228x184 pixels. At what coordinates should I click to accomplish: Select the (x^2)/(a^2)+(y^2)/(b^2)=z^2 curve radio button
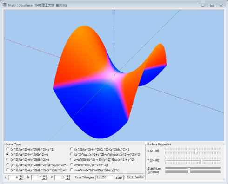click(x=7, y=149)
